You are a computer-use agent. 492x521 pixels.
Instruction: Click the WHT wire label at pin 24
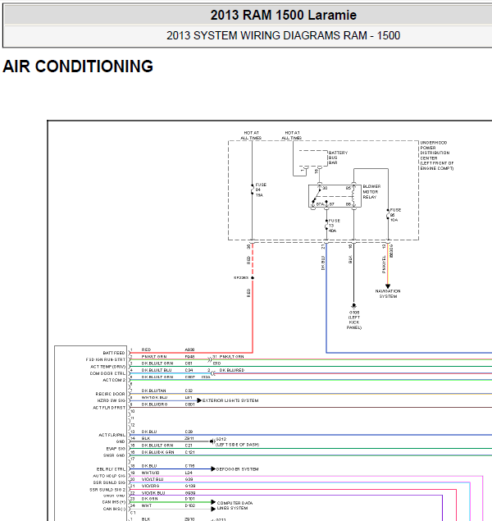(147, 505)
